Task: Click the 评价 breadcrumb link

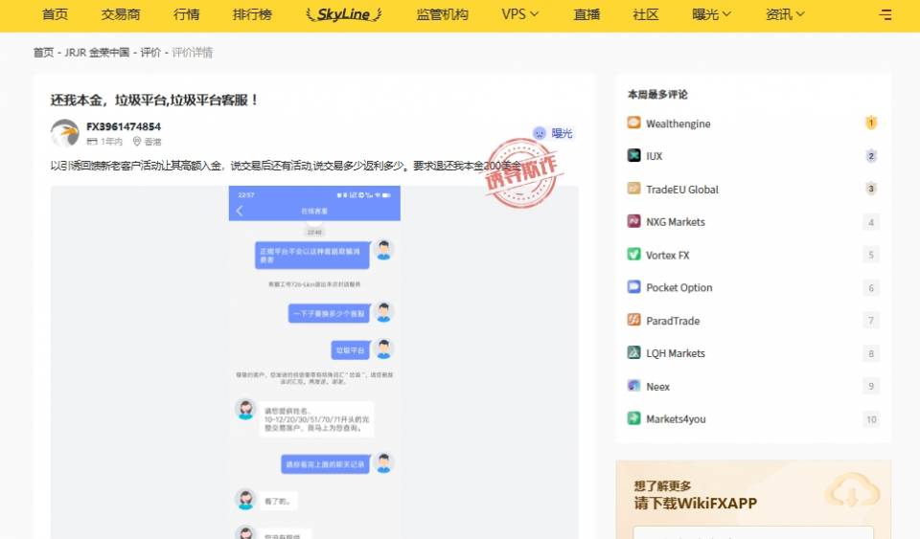Action: tap(150, 52)
